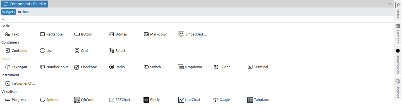Open the Styles side panel
402x109 pixels.
(398, 11)
